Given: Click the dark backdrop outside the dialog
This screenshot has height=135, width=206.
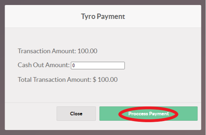Looking at the screenshot, I should click(2, 66).
